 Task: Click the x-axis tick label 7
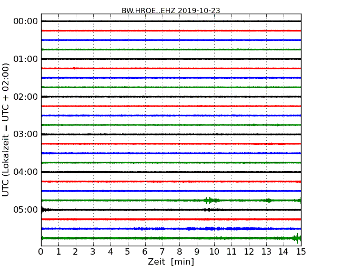point(162,252)
